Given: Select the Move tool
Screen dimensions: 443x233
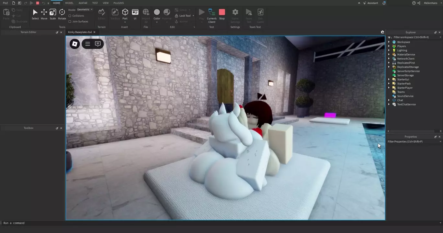Looking at the screenshot, I should pos(44,13).
